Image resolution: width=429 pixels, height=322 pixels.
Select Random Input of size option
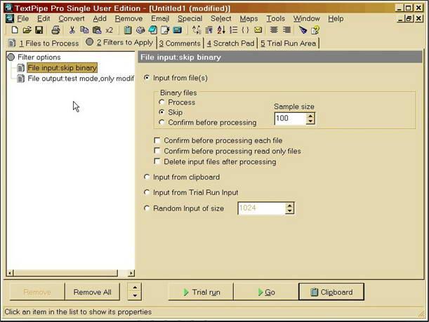147,208
